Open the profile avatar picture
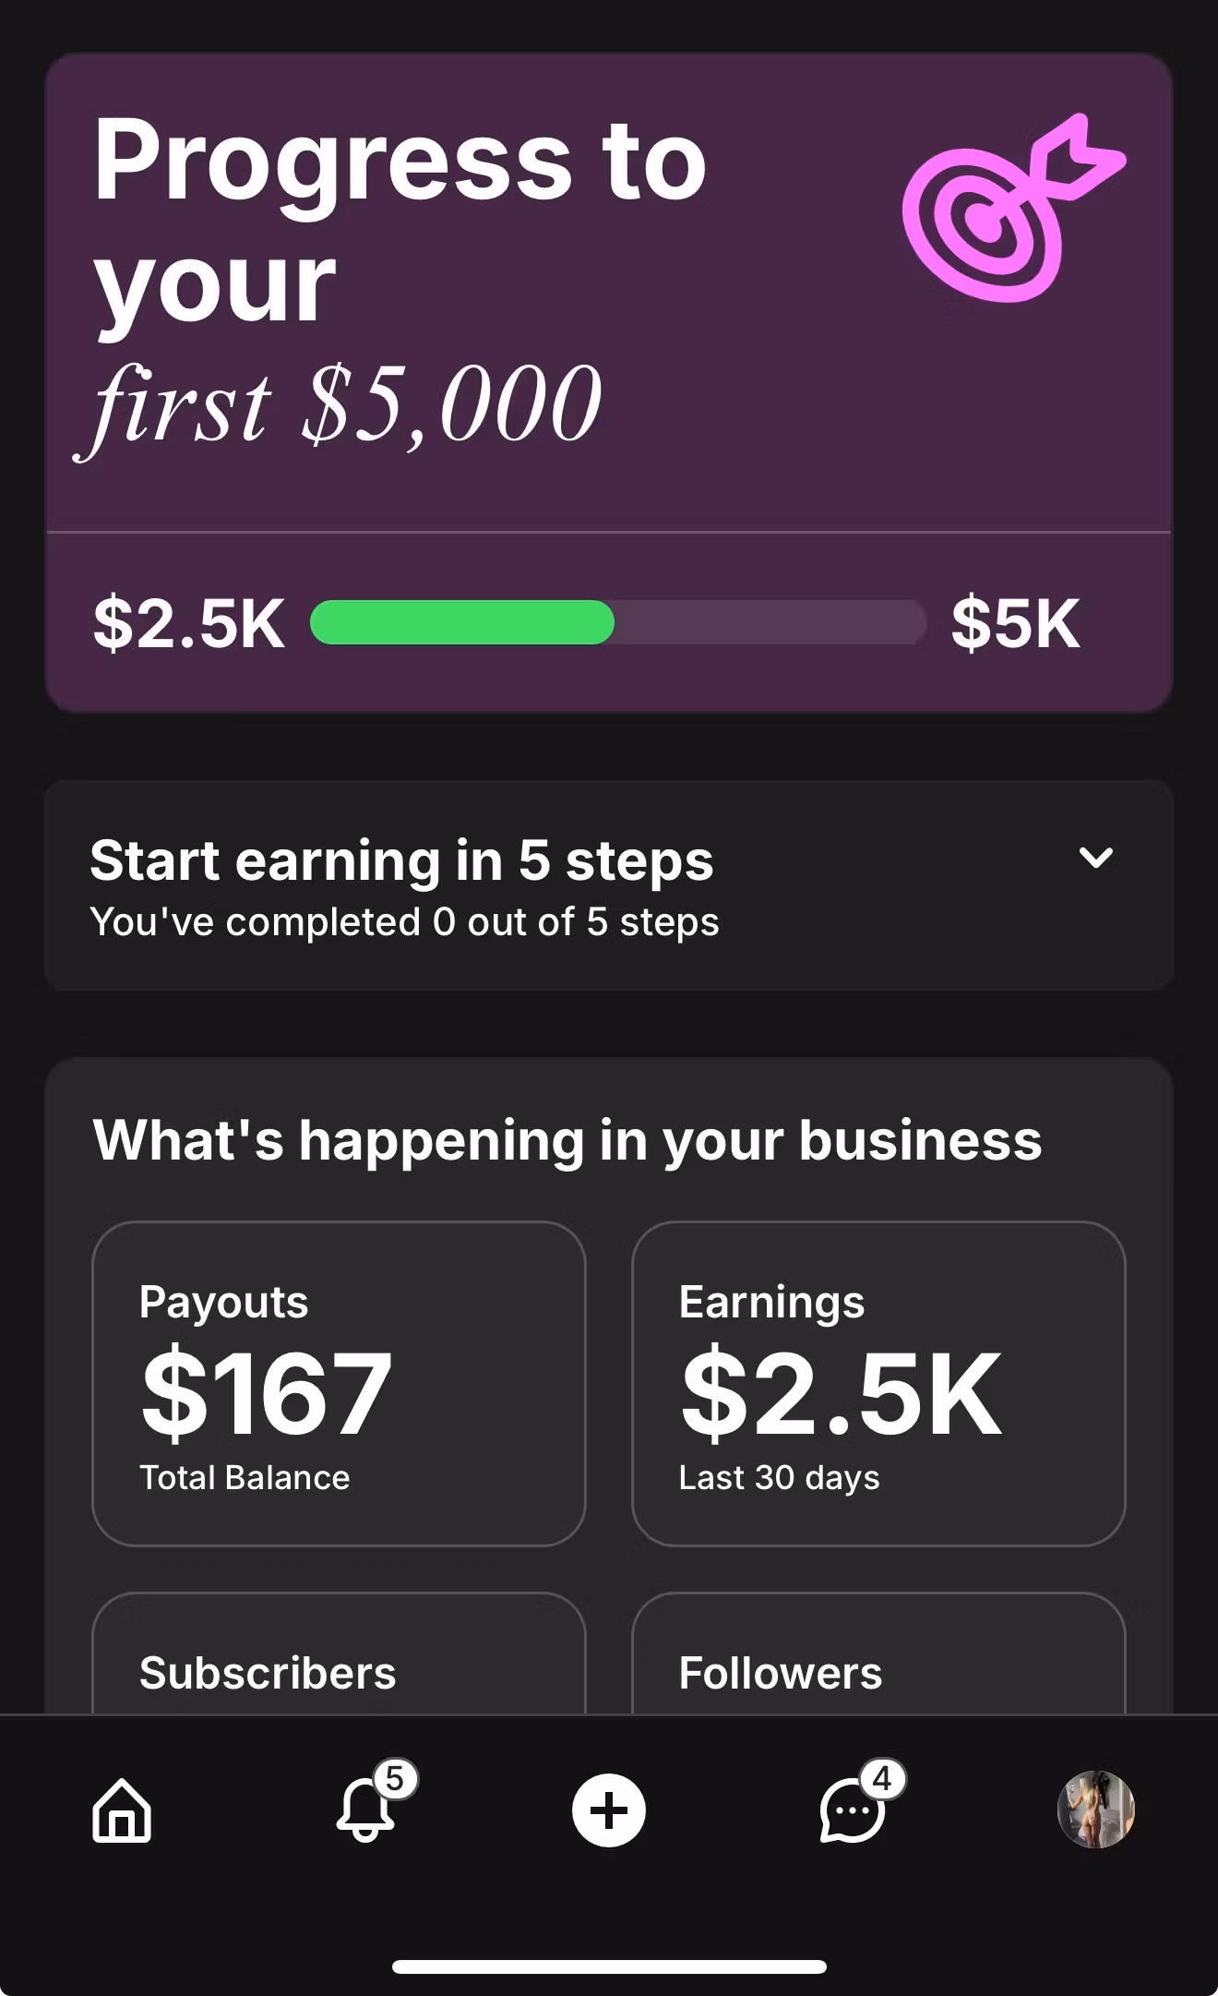 (x=1095, y=1810)
